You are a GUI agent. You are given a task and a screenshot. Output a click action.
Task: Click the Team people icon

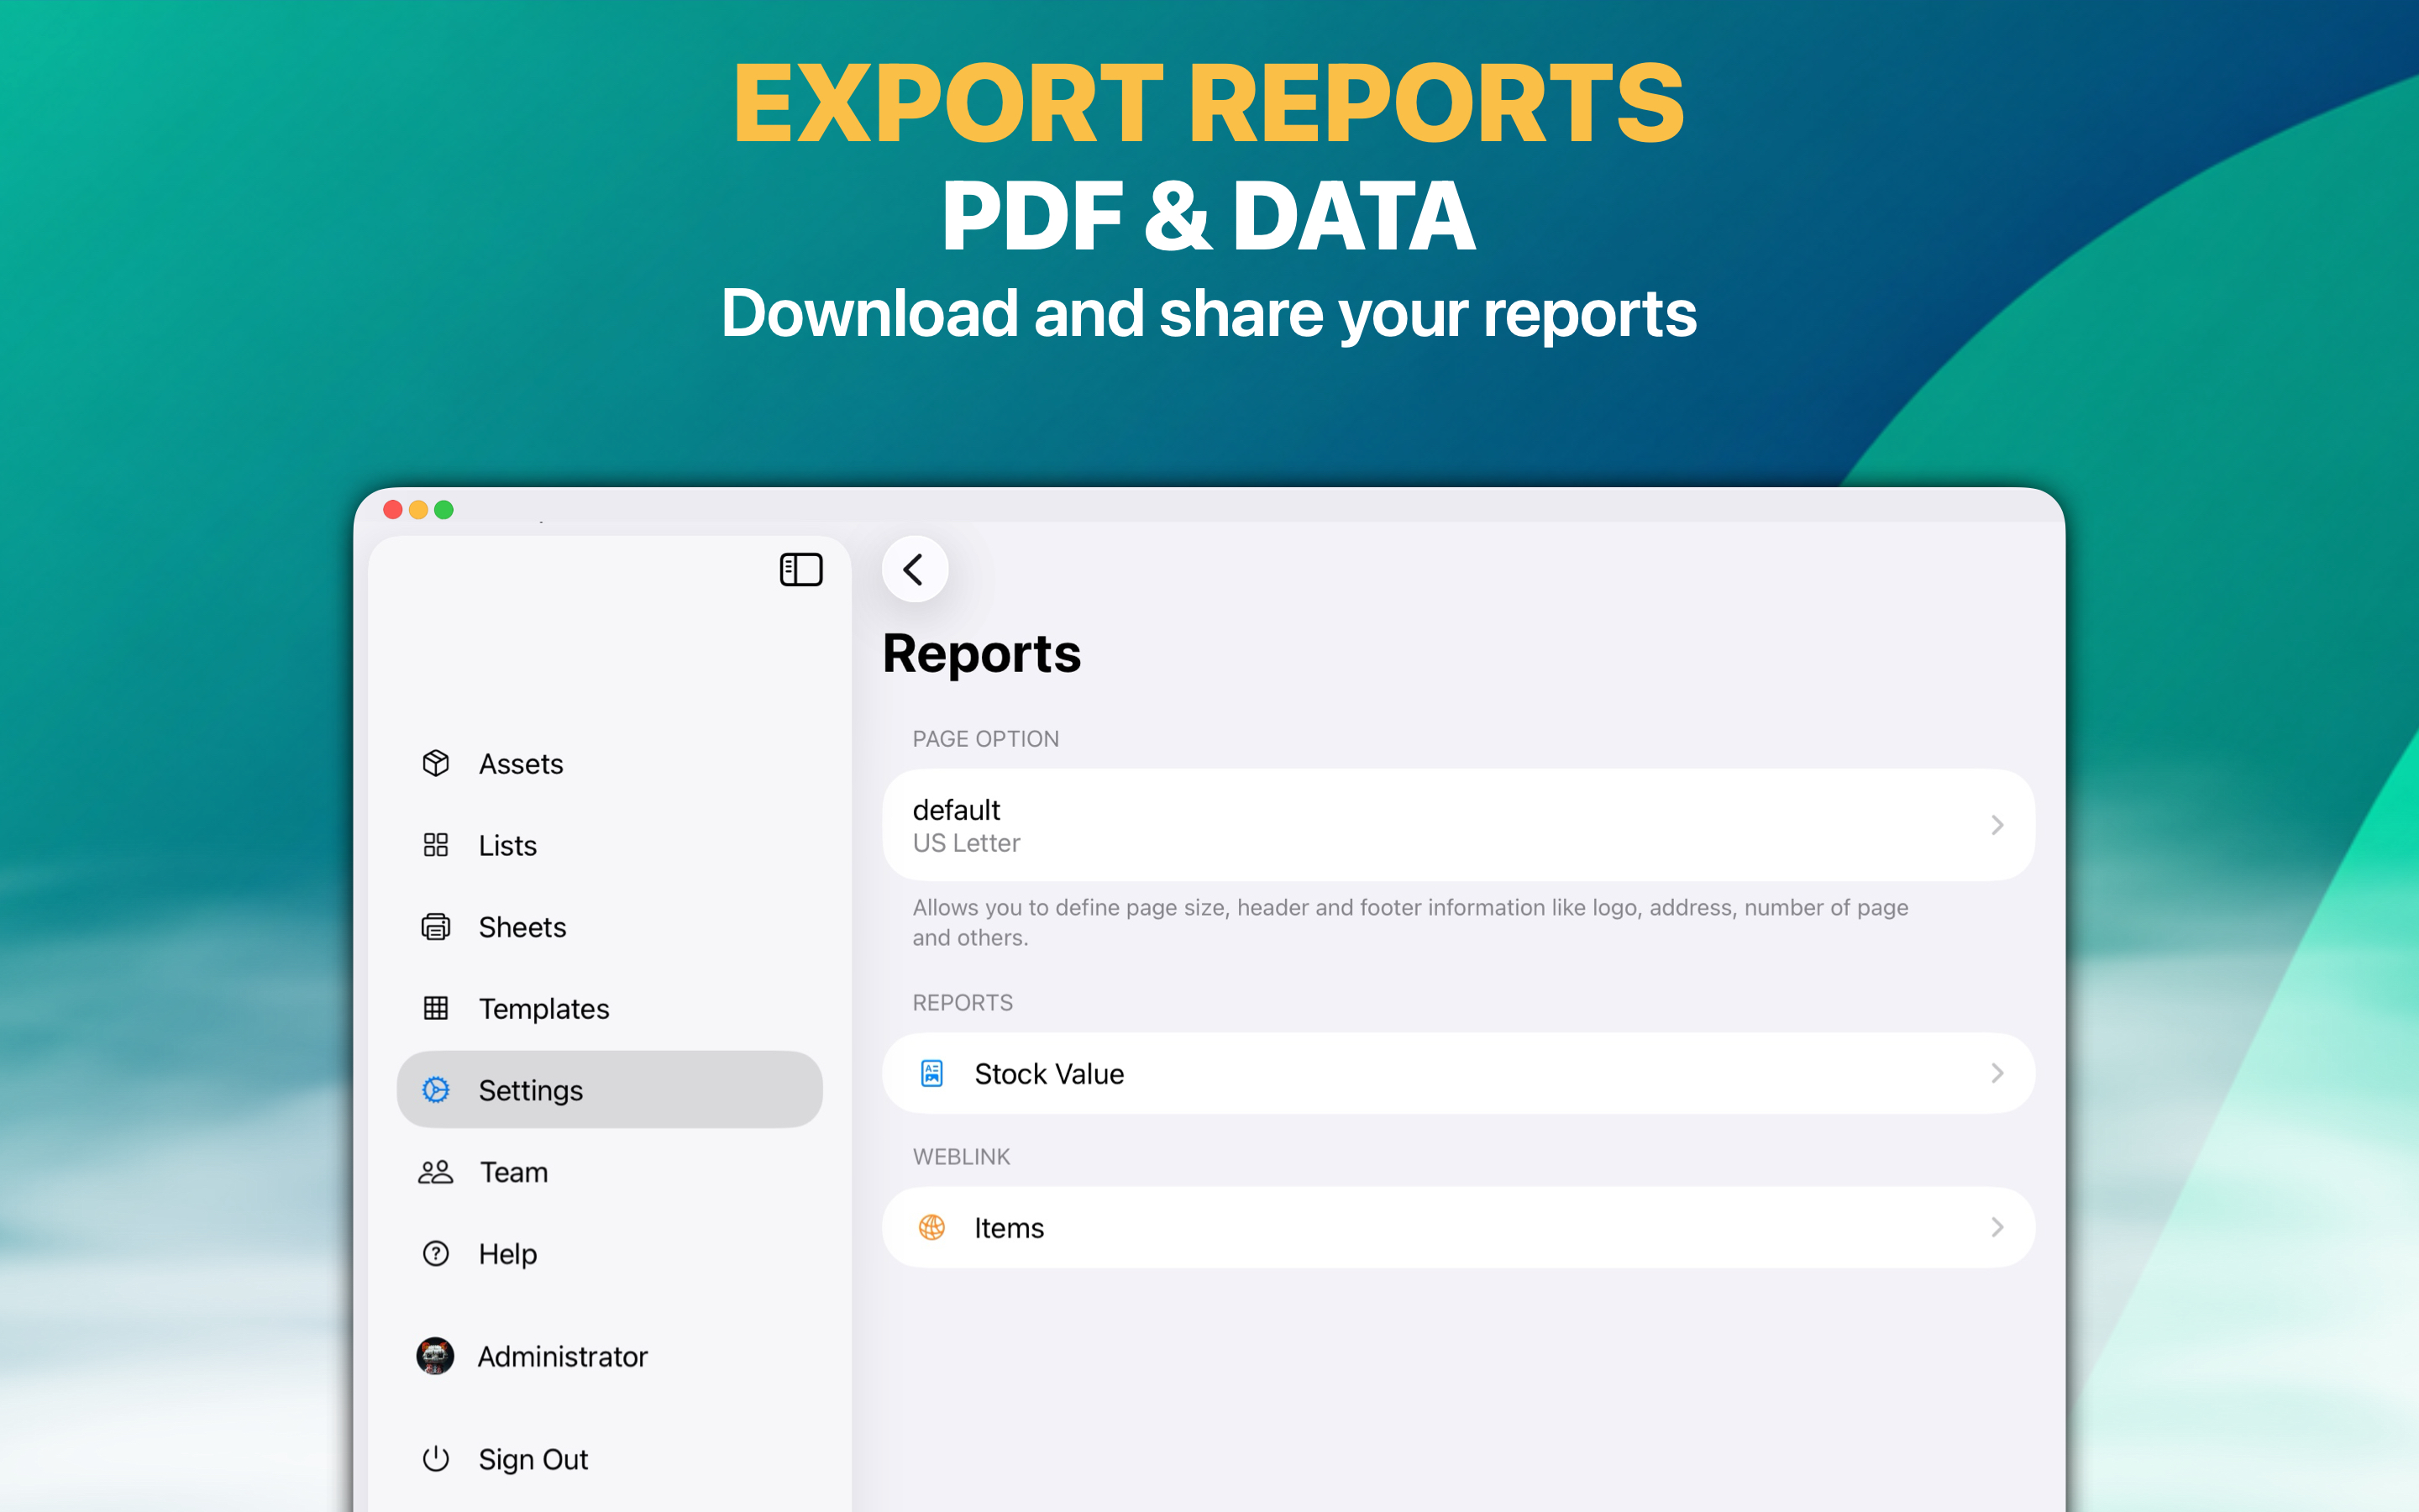[436, 1172]
